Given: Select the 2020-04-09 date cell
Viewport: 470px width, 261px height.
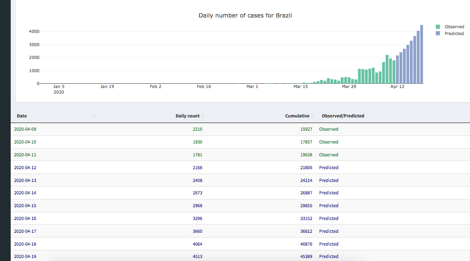Looking at the screenshot, I should coord(25,129).
